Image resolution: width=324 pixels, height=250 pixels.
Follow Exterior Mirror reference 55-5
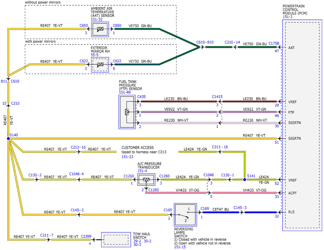pyautogui.click(x=95, y=55)
